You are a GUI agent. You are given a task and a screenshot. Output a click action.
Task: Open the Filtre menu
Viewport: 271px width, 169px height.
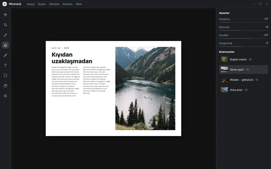(79, 4)
